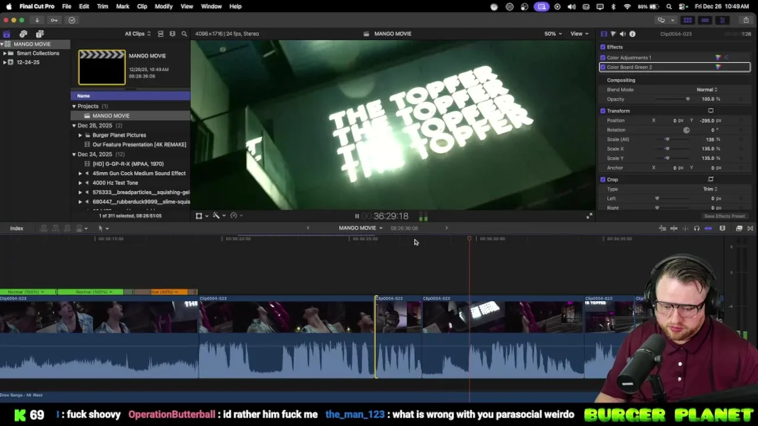Open the Modify menu
The image size is (758, 426).
[x=163, y=7]
